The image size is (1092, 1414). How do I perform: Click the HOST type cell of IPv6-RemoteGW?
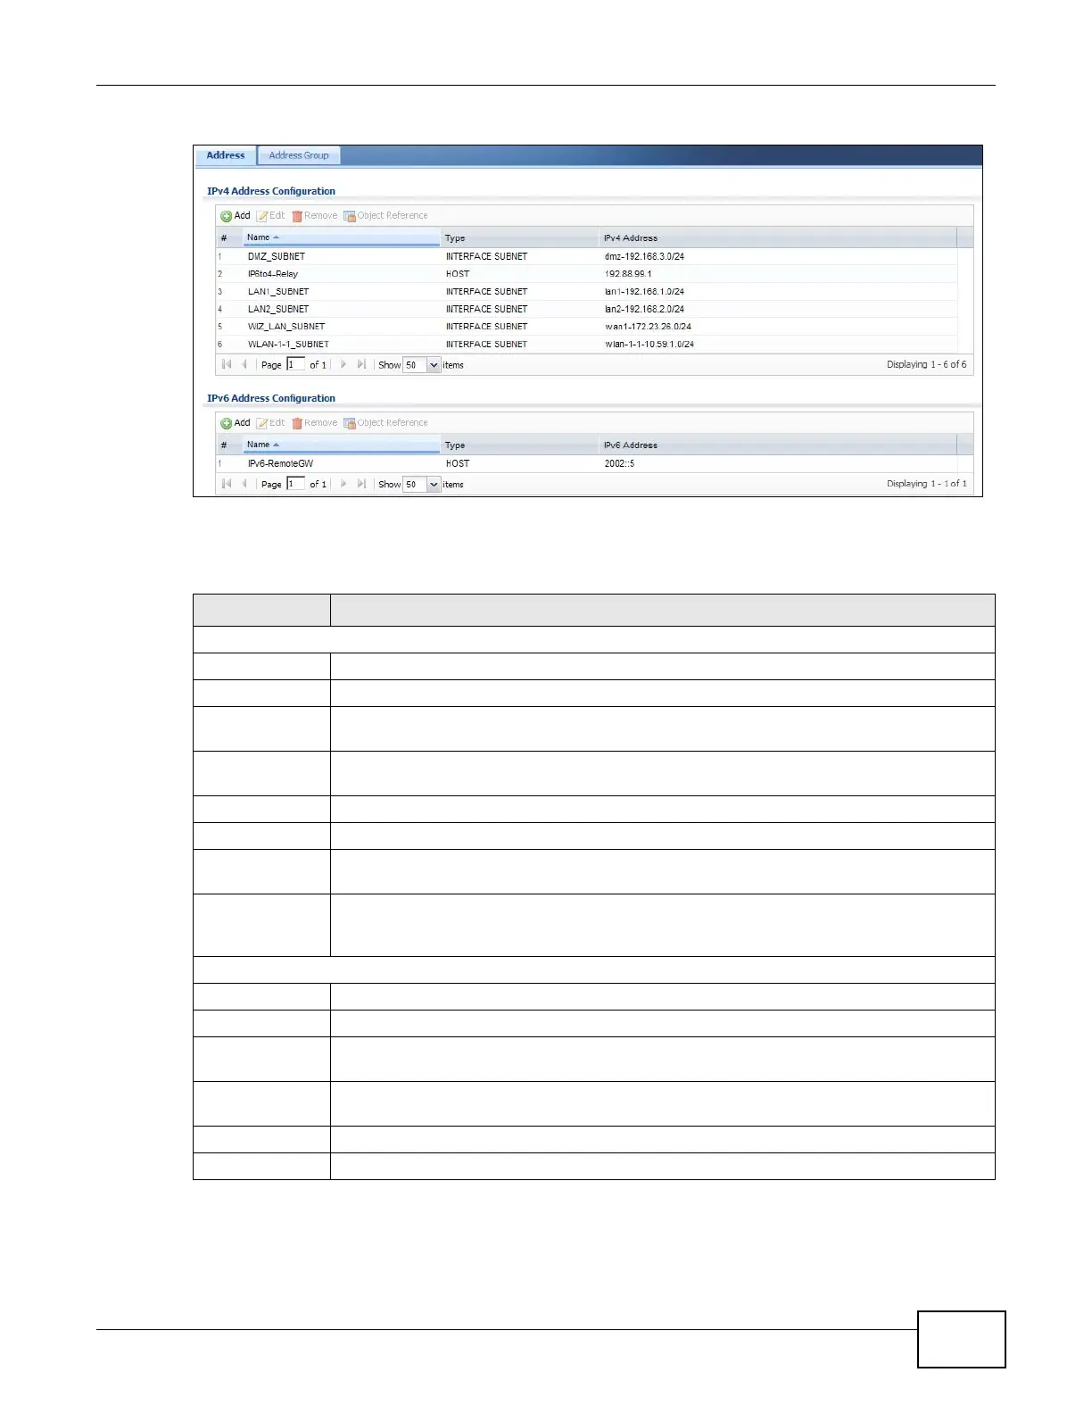458,464
